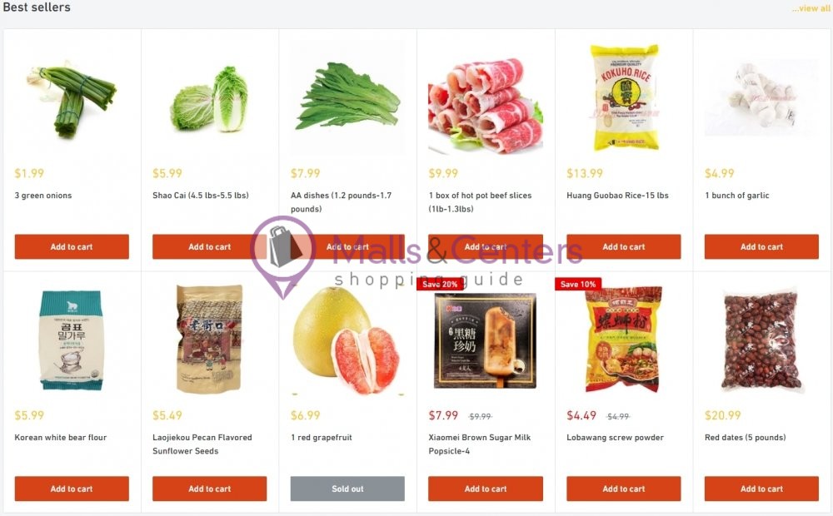This screenshot has height=516, width=833.
Task: Add Red dates to cart
Action: point(761,489)
